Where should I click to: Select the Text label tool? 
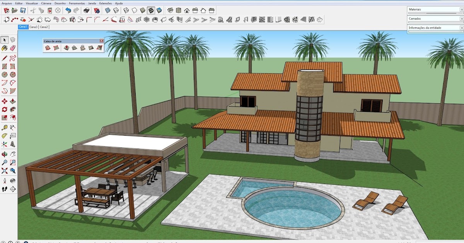[x=13, y=136]
